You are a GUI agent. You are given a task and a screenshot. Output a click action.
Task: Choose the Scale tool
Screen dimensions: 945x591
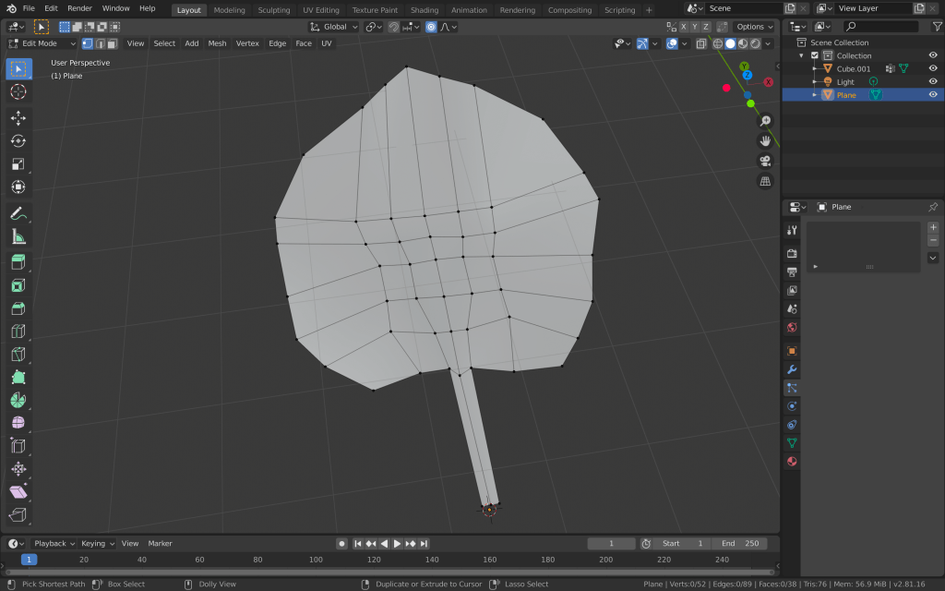pos(18,164)
